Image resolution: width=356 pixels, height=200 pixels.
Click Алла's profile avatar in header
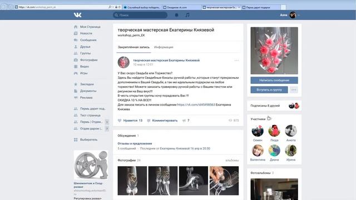click(293, 15)
